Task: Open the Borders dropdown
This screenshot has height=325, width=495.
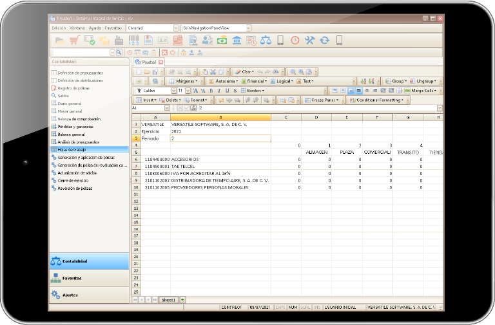Action: click(253, 91)
